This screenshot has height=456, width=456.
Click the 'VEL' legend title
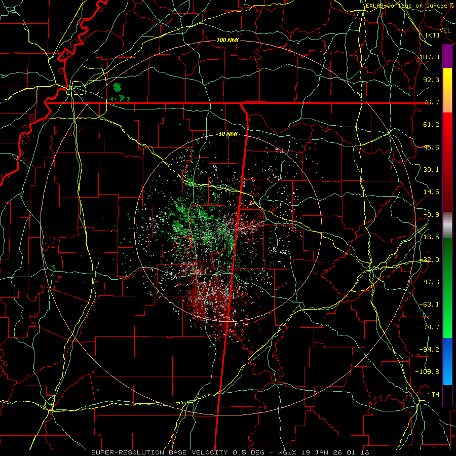click(445, 30)
